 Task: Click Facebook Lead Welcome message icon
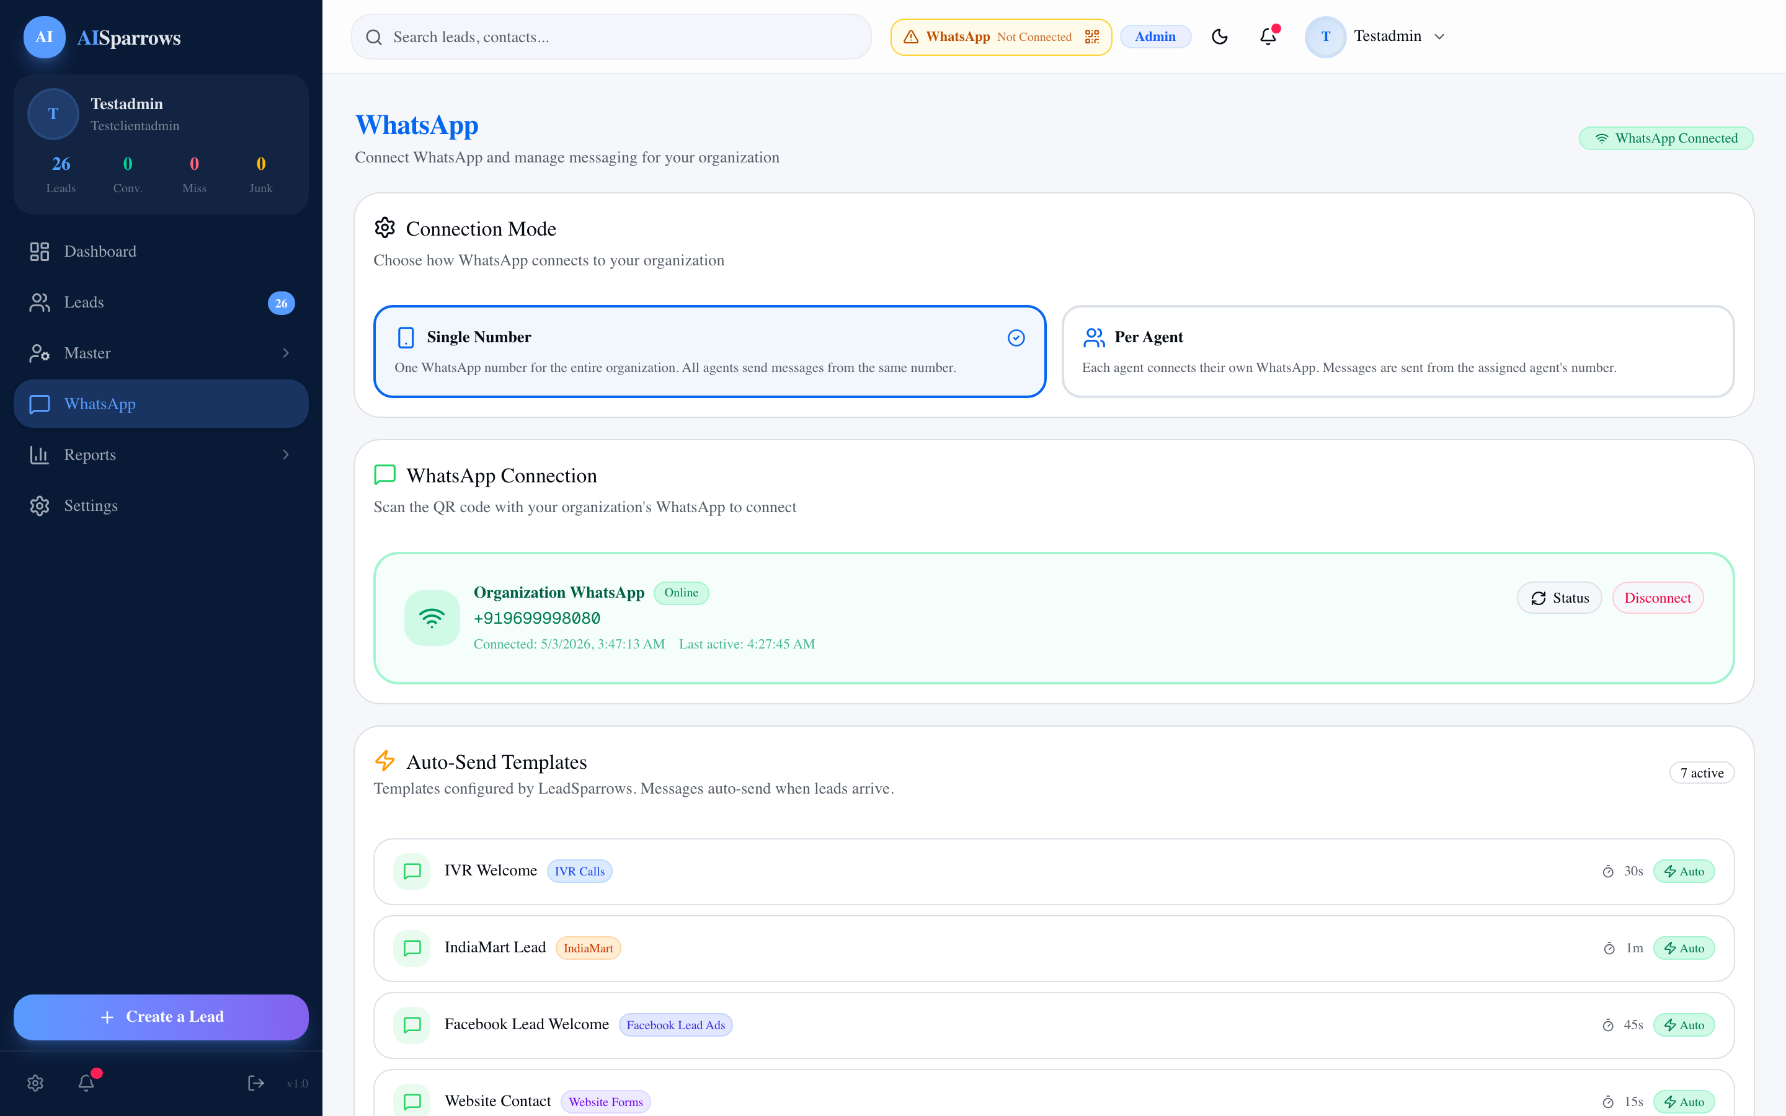412,1025
